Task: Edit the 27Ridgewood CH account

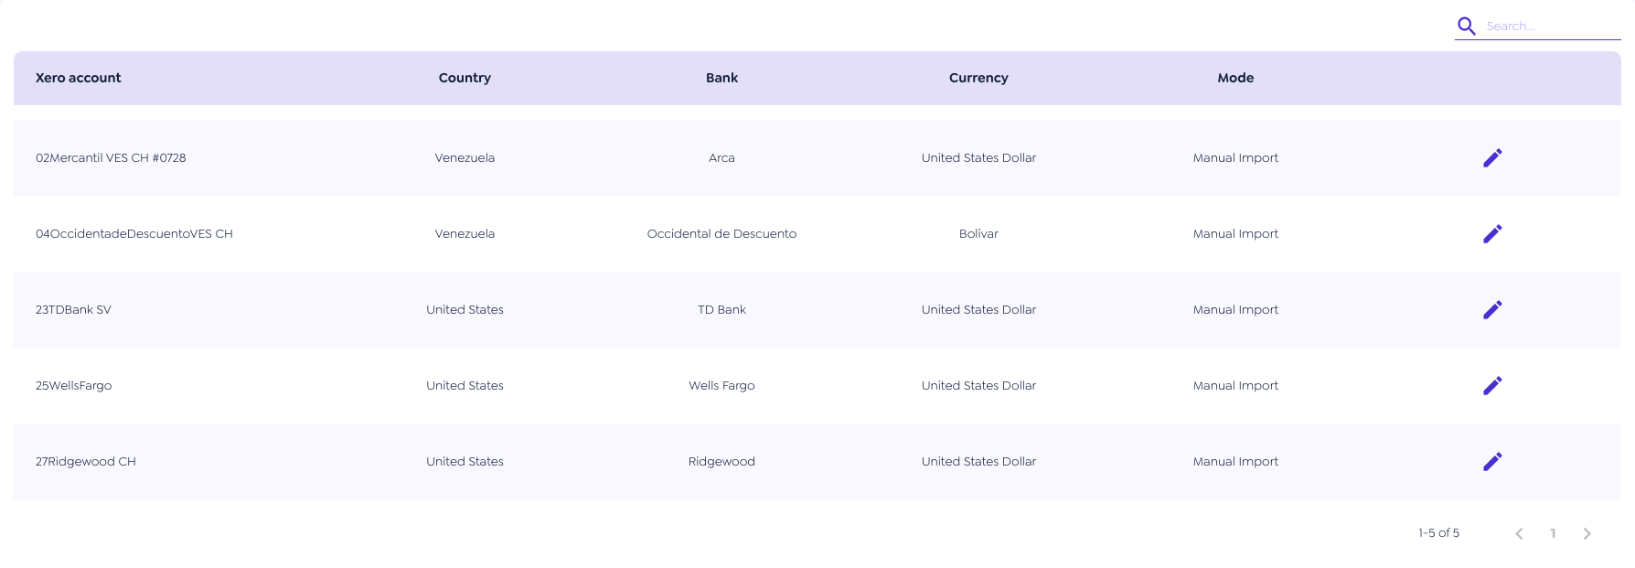Action: [x=1491, y=462]
